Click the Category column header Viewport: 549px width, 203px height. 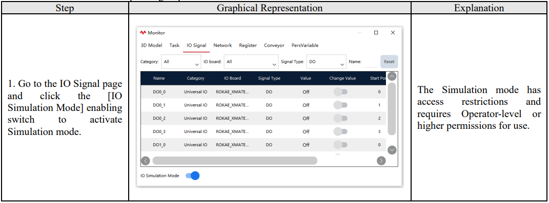[x=196, y=78]
